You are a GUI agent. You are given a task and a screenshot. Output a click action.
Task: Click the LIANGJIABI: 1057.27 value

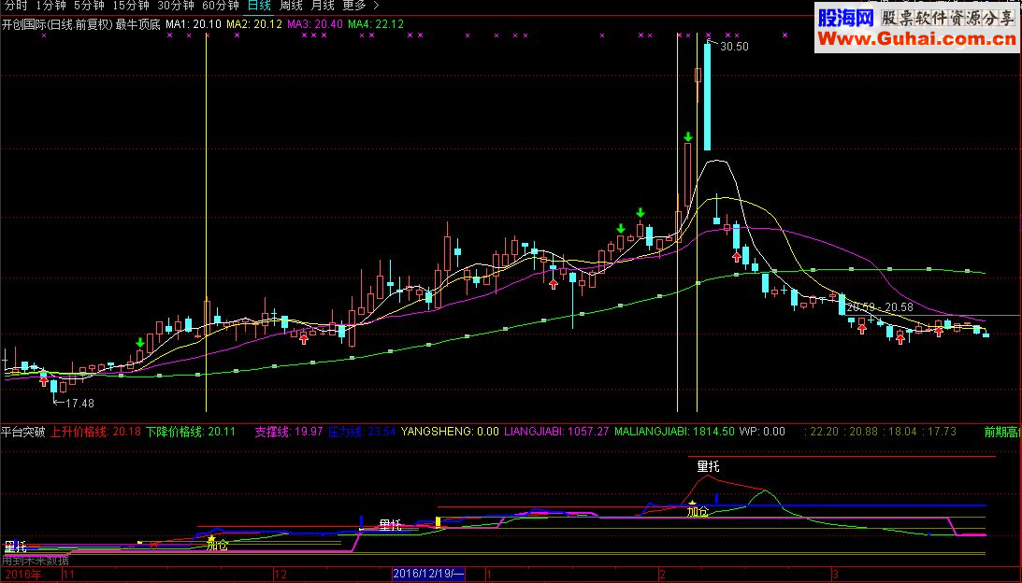556,432
